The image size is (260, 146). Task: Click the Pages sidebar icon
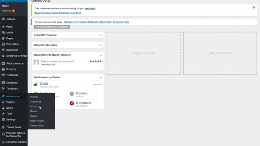click(x=3, y=38)
